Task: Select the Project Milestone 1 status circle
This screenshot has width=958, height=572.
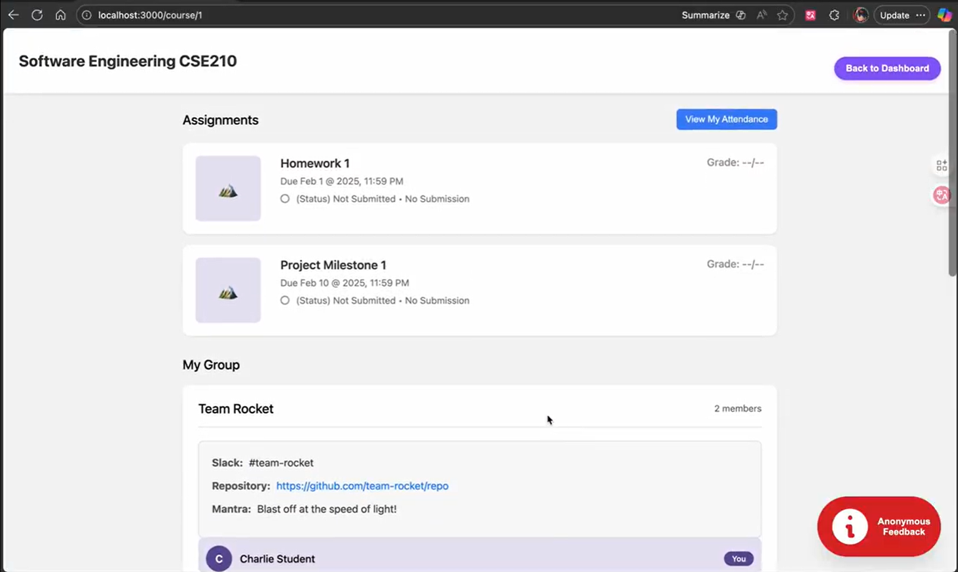Action: pos(285,300)
